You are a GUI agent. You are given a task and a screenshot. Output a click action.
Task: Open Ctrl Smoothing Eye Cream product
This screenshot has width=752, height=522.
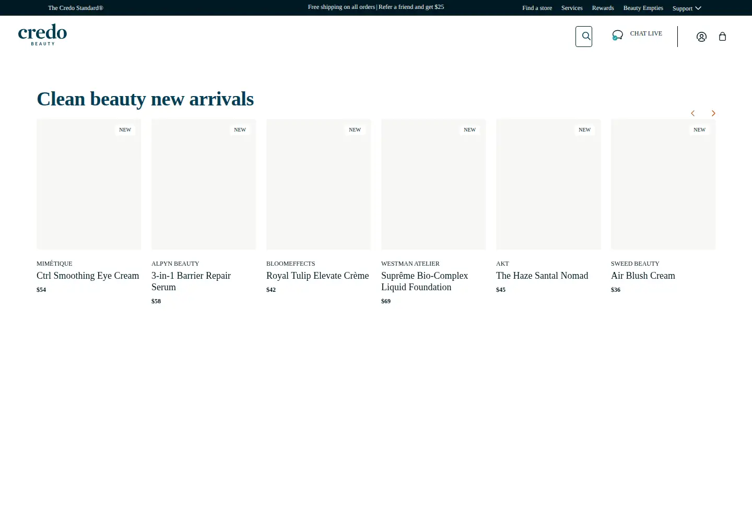point(88,276)
